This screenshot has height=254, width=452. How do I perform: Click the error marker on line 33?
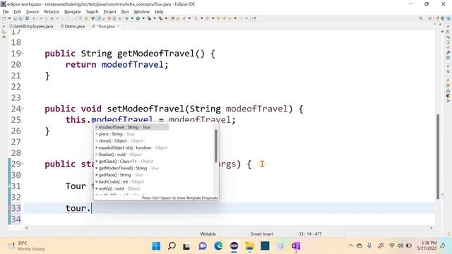pyautogui.click(x=10, y=208)
